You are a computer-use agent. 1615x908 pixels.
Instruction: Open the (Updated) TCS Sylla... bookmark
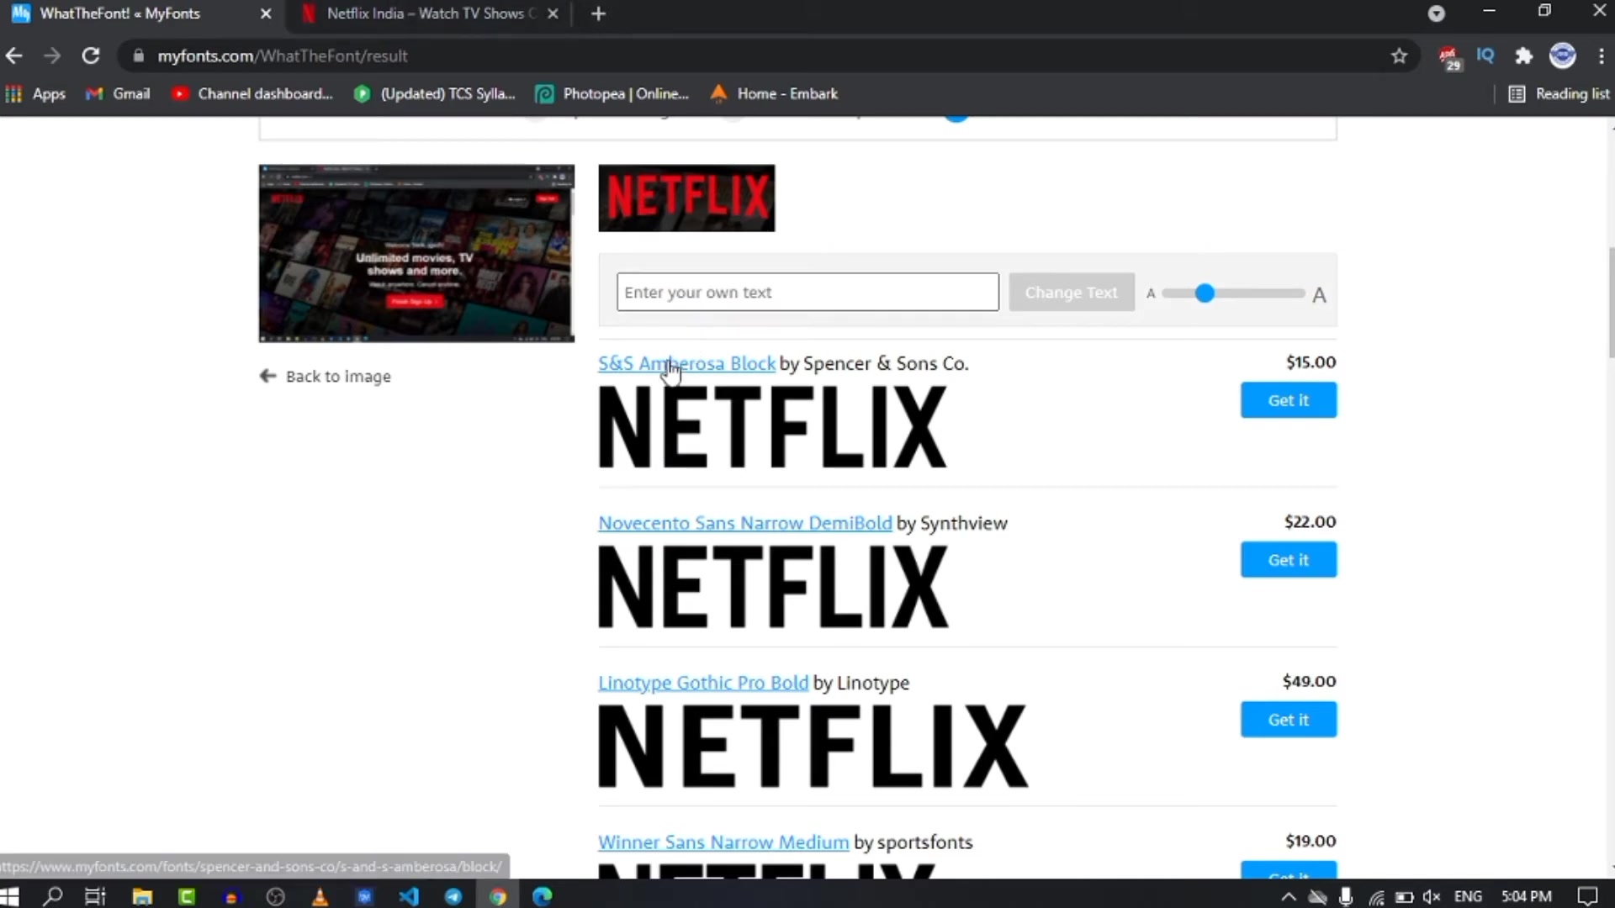[435, 94]
